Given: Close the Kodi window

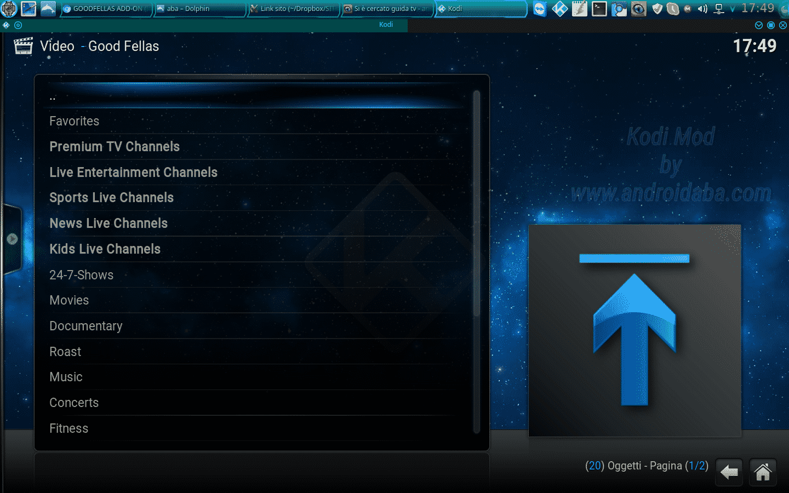Looking at the screenshot, I should point(783,25).
